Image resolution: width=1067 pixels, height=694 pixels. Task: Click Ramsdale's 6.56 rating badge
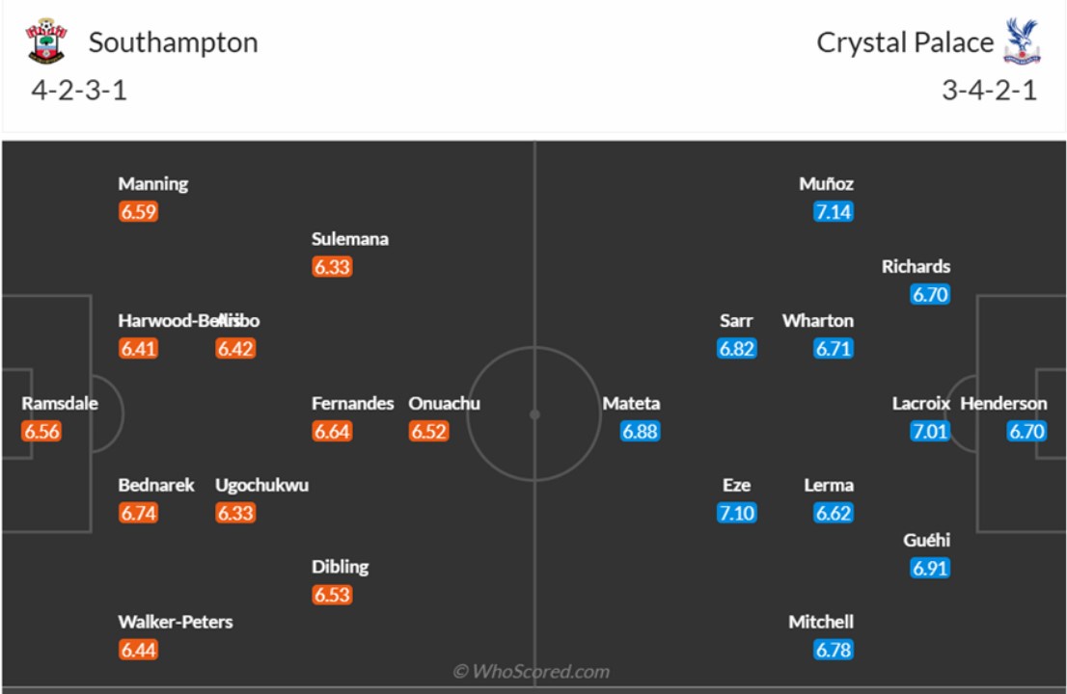coord(41,431)
